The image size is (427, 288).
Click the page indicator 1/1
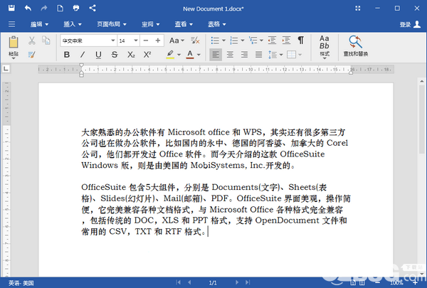click(213, 283)
